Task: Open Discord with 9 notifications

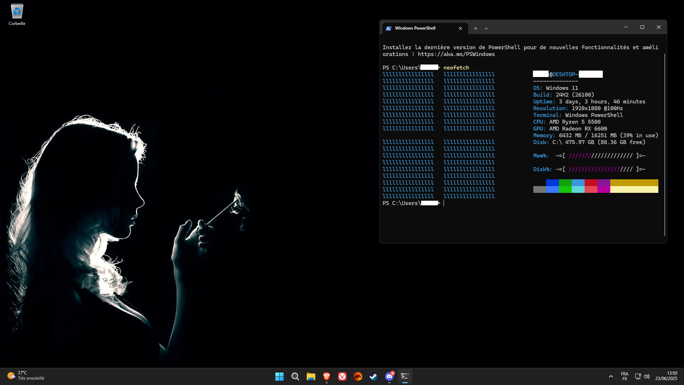Action: click(x=389, y=376)
